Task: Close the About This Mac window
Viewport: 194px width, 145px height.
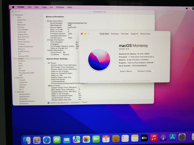Action: point(82,34)
